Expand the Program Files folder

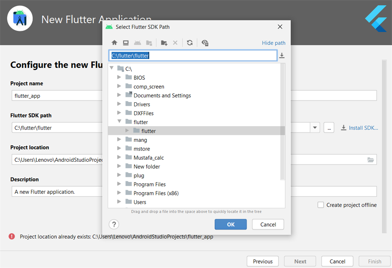click(119, 184)
